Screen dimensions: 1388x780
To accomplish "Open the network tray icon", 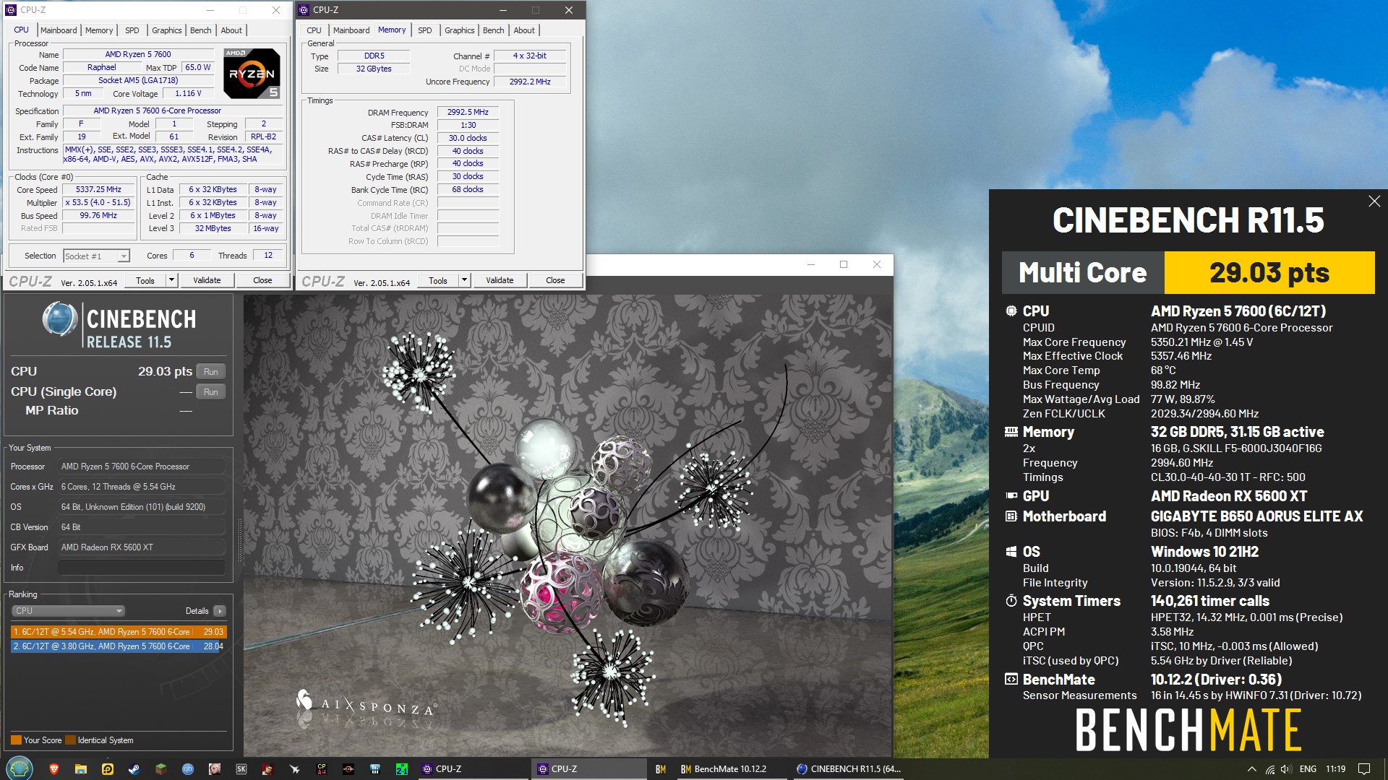I will tap(1270, 769).
